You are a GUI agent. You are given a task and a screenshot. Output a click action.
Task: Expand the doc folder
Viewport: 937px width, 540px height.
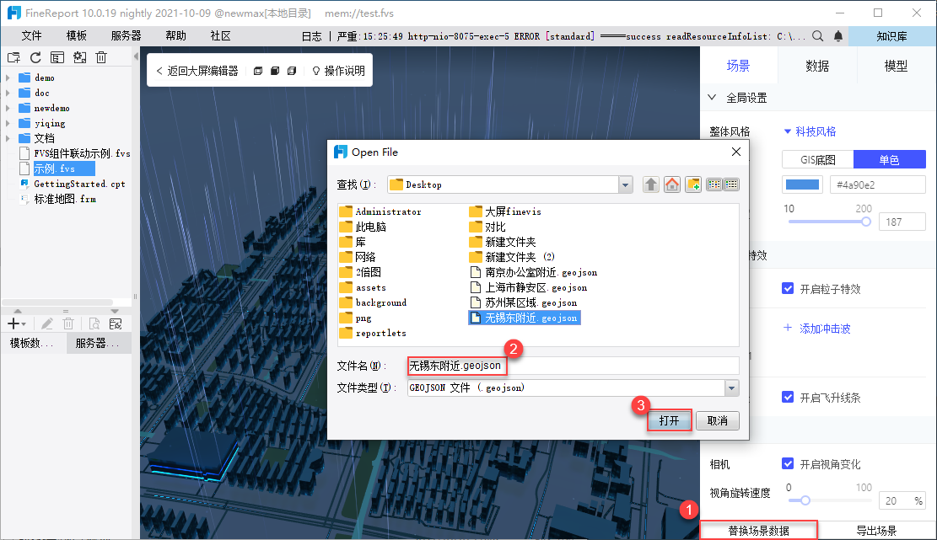[8, 93]
